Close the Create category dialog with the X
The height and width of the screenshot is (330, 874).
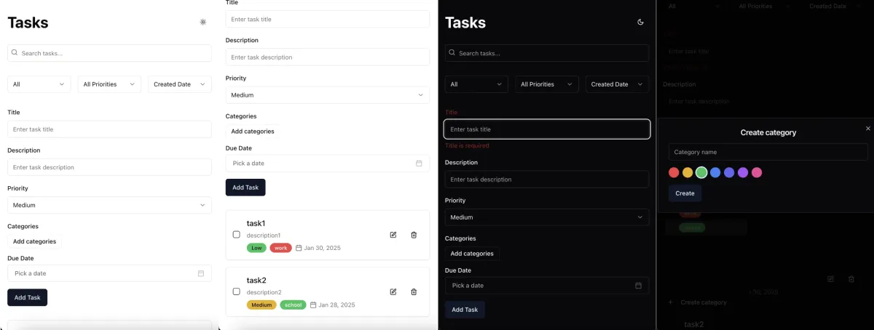pyautogui.click(x=867, y=129)
